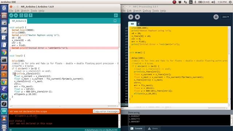The width and height of the screenshot is (233, 131).
Task: Click the highlighted Serial.print error line
Action: pos(64,48)
